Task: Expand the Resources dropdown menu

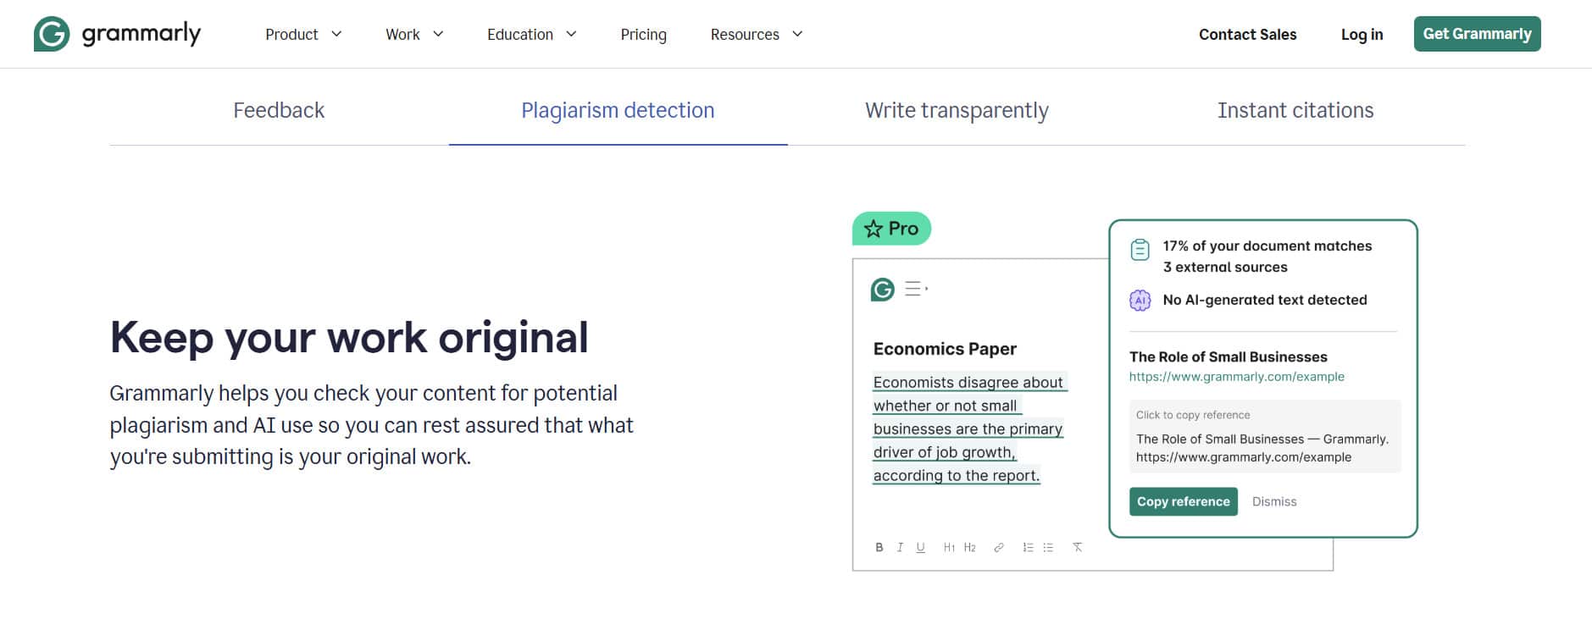Action: pos(757,35)
